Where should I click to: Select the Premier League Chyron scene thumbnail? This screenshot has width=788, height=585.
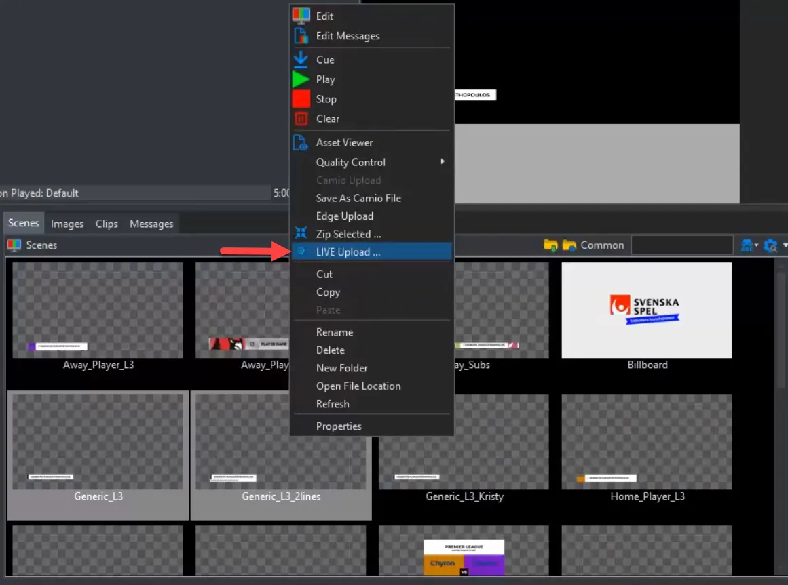[x=464, y=550]
